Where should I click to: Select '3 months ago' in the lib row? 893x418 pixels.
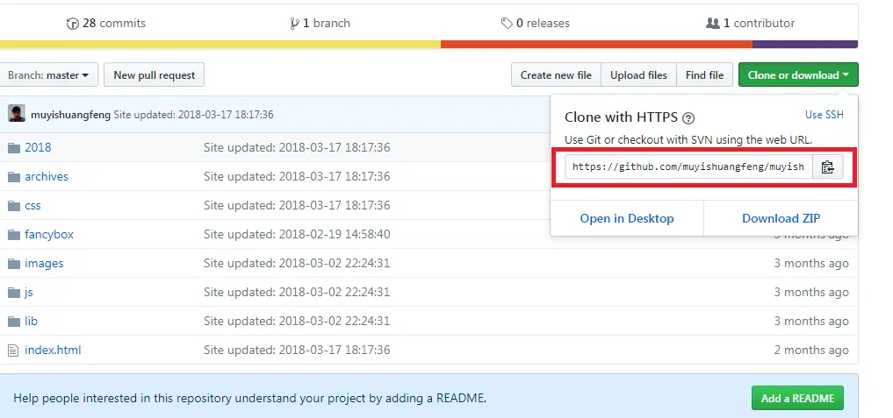811,322
